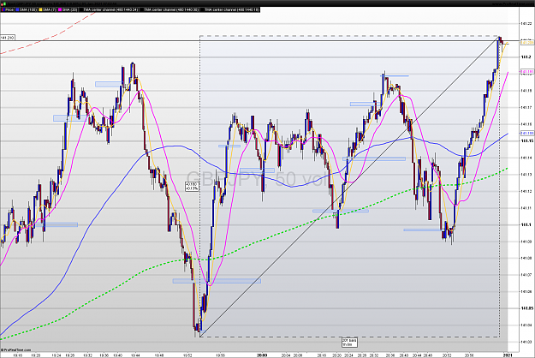Click the green-red window icon in title bar
The width and height of the screenshot is (535, 358).
point(3,3)
